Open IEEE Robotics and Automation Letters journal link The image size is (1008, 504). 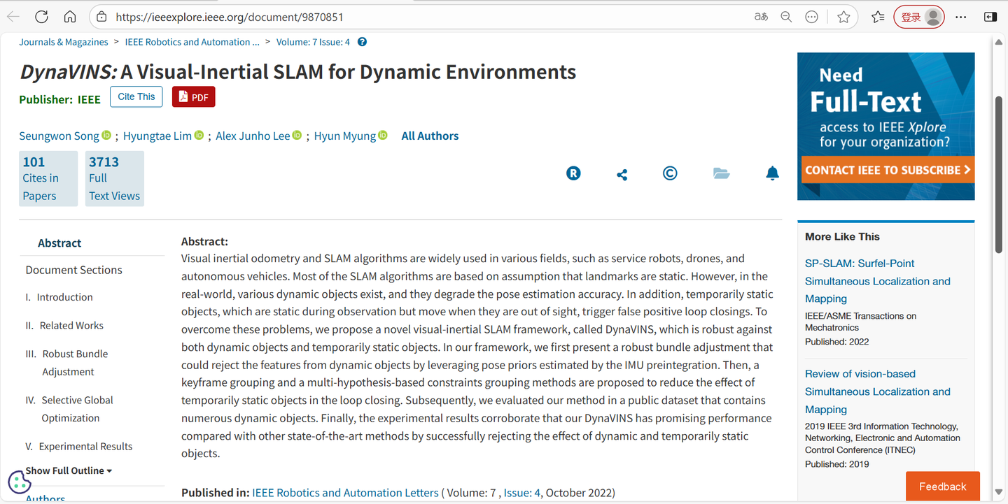[345, 493]
